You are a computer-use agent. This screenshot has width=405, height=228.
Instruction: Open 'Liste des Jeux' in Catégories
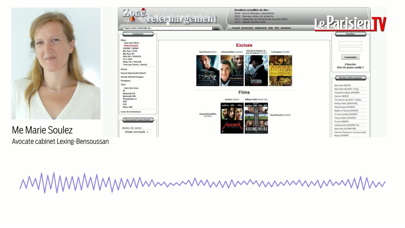coord(131,88)
